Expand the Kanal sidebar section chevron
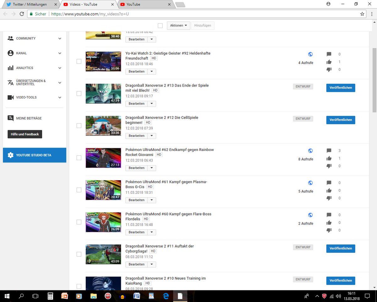This screenshot has width=377, height=302. [x=60, y=53]
